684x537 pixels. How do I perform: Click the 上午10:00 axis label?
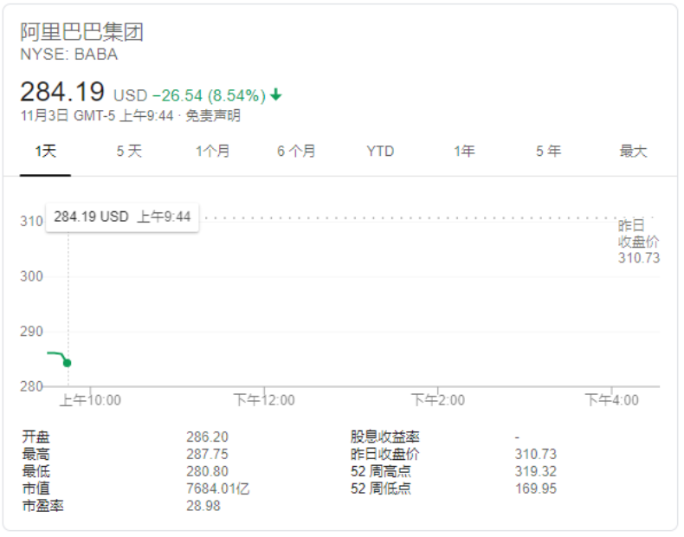pyautogui.click(x=90, y=400)
